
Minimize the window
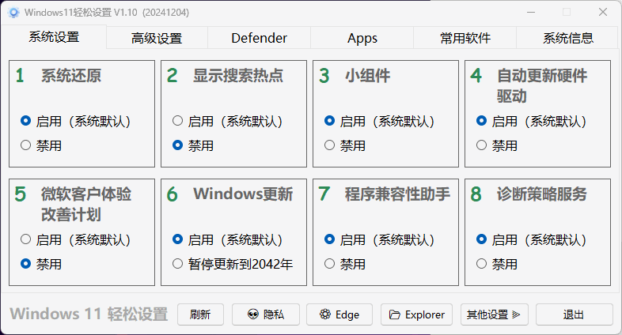click(x=529, y=13)
